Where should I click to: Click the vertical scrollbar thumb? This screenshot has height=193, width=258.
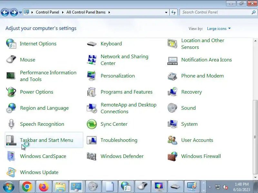click(255, 137)
